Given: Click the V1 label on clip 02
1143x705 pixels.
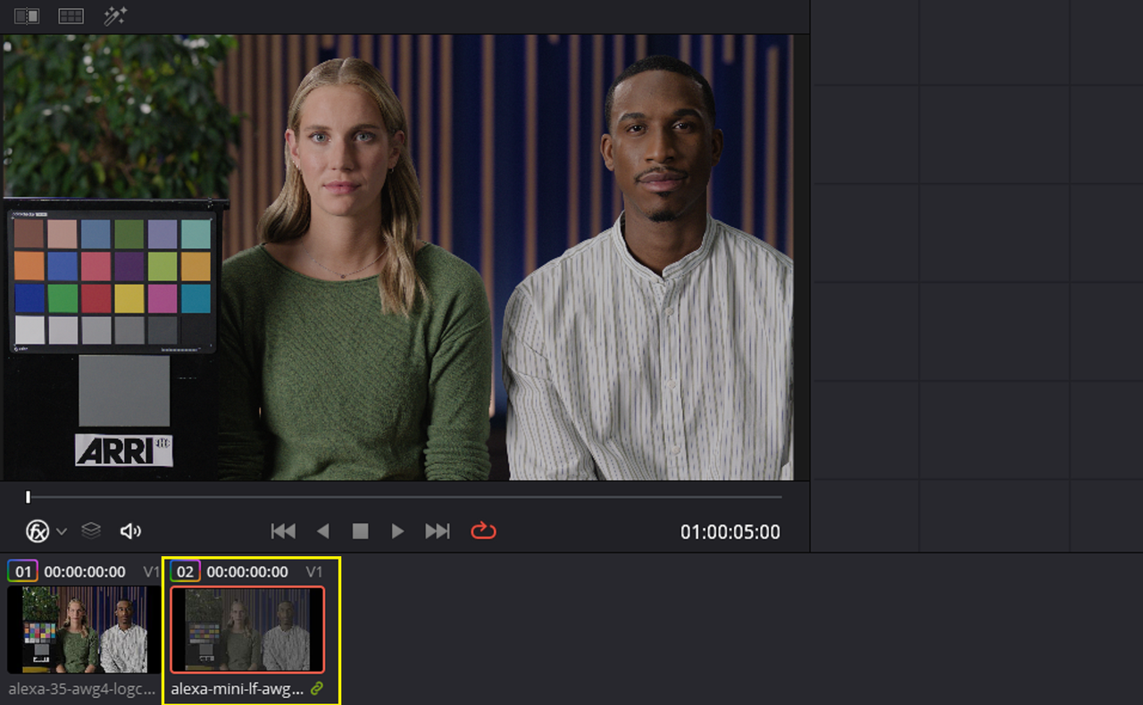Looking at the screenshot, I should [x=314, y=571].
